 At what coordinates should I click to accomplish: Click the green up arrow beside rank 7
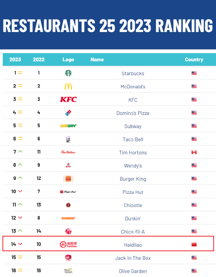[20, 151]
